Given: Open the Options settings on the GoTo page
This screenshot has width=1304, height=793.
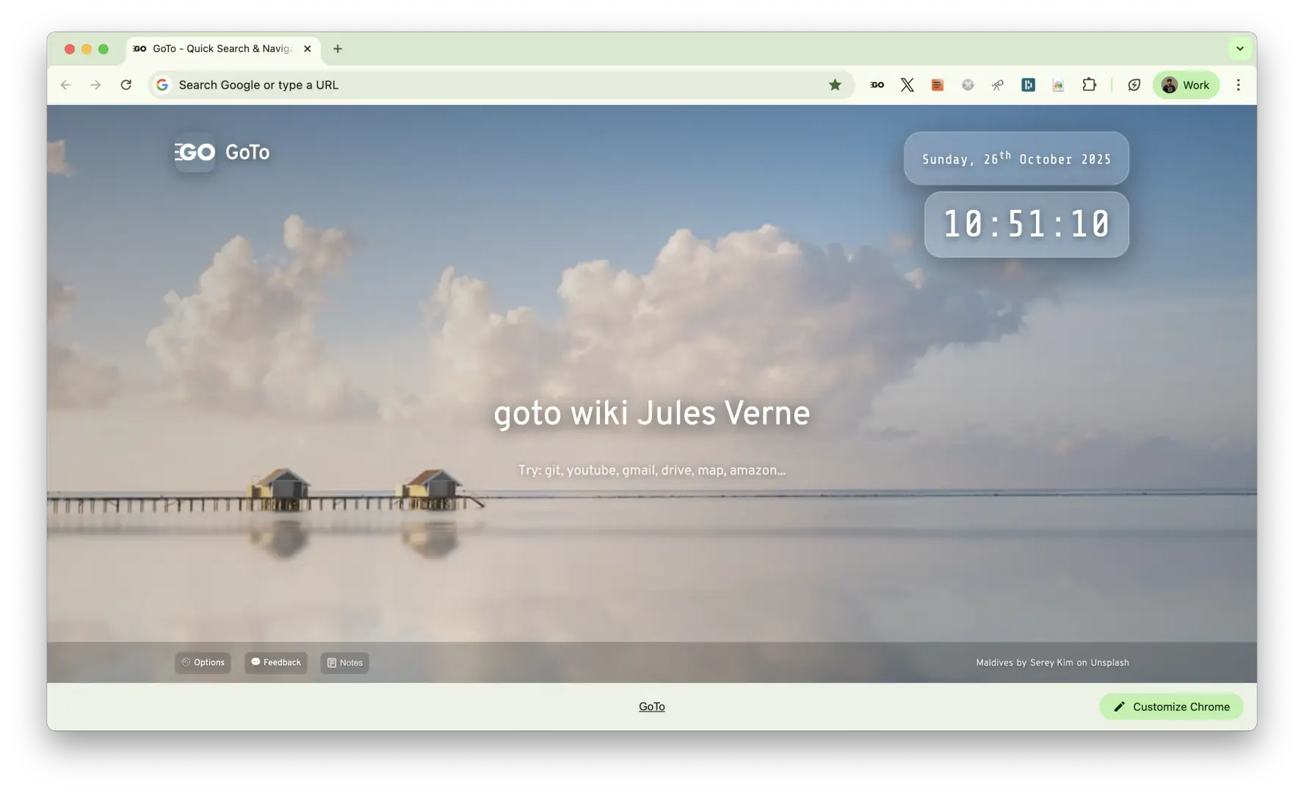Looking at the screenshot, I should pyautogui.click(x=203, y=662).
